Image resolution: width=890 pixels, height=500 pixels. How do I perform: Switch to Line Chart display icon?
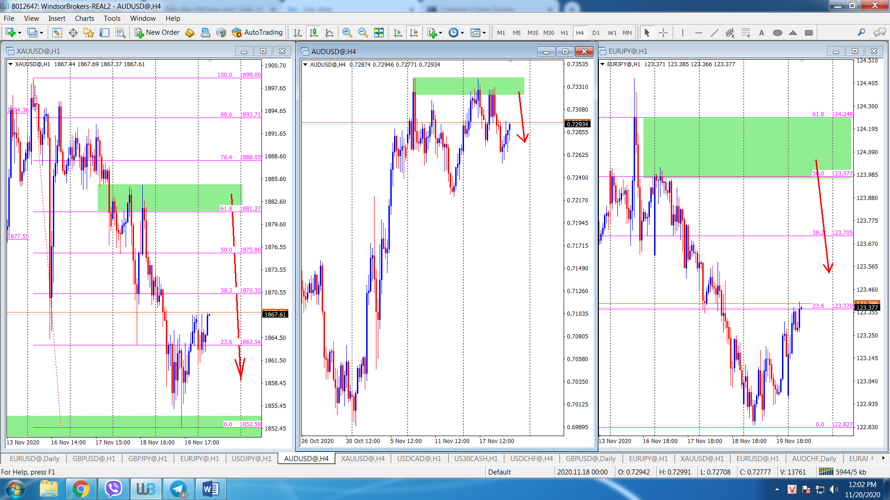[x=330, y=32]
